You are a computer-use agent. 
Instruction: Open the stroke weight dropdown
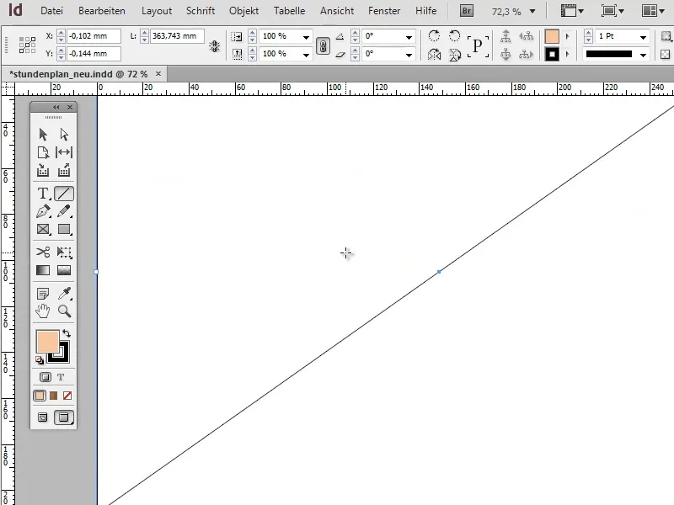pyautogui.click(x=644, y=36)
